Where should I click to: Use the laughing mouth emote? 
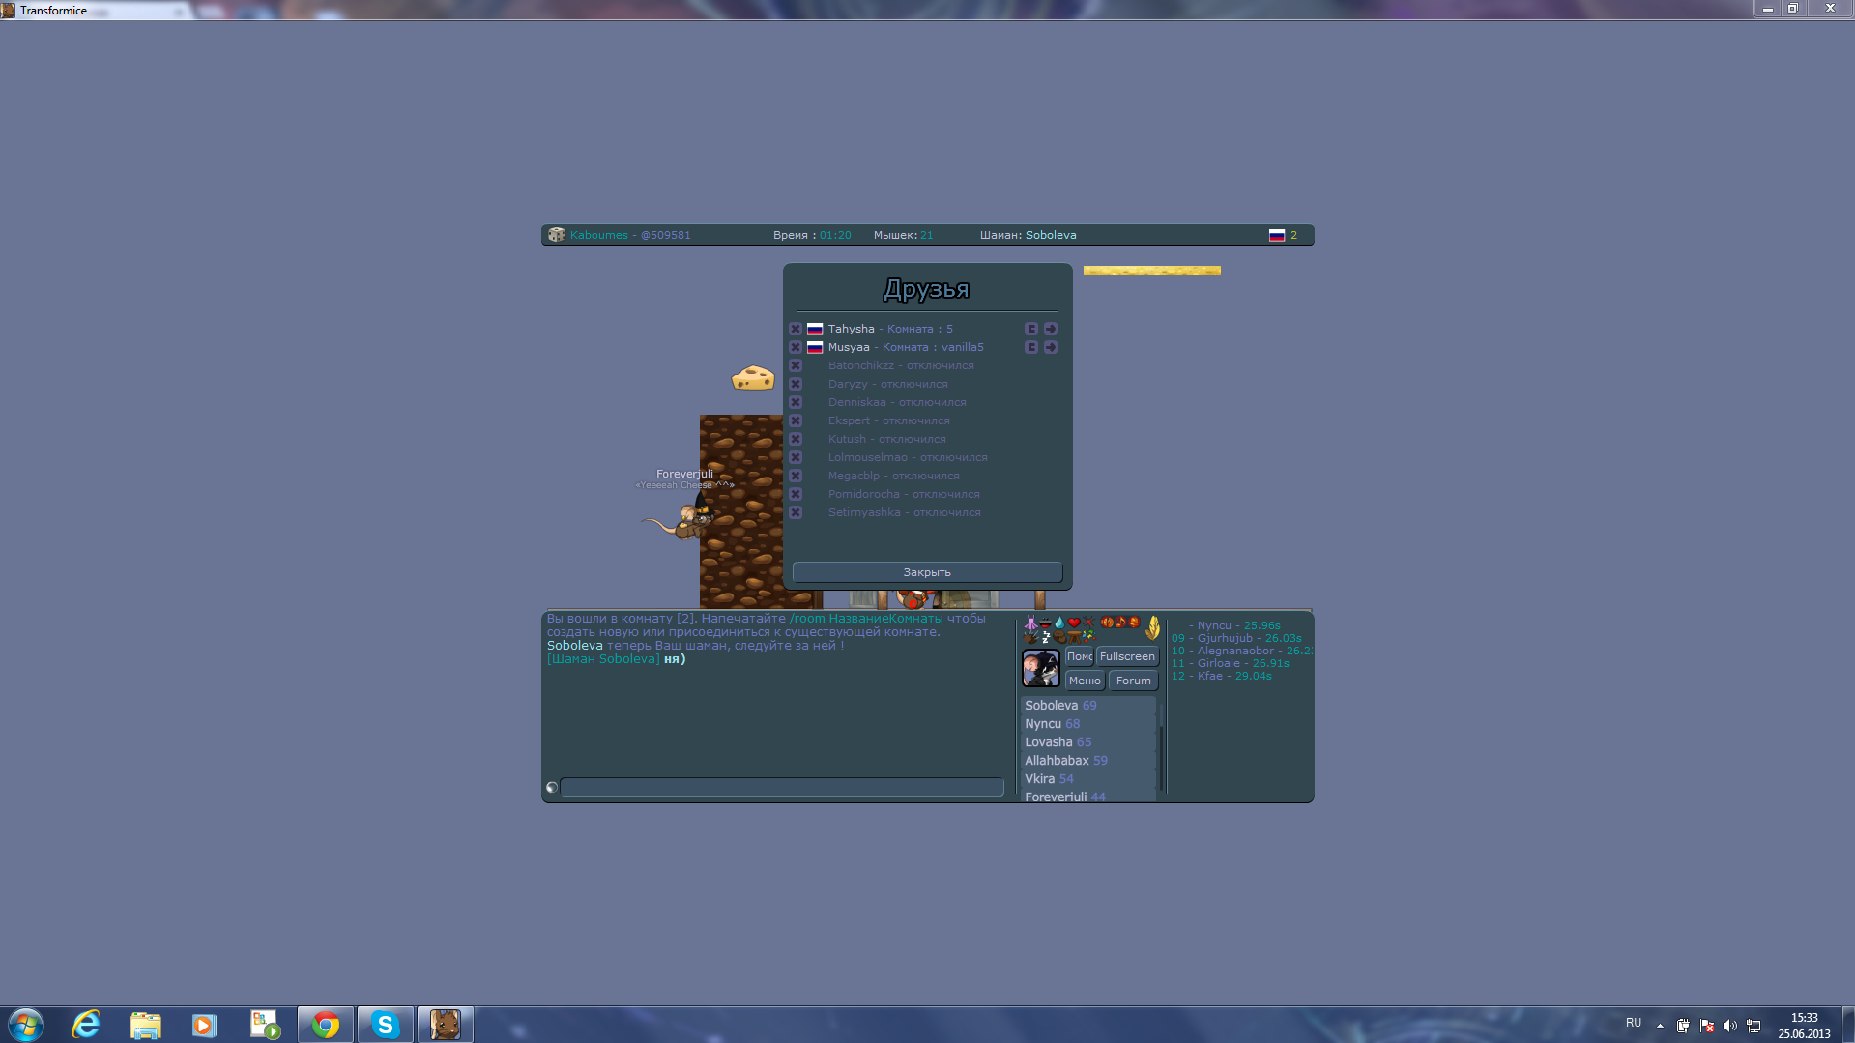tap(1045, 623)
